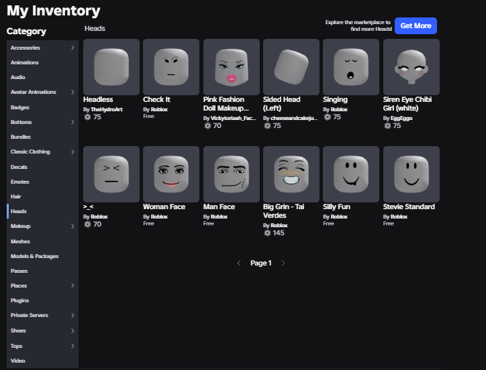Click the Robux icon under Headless
This screenshot has height=370, width=486.
pyautogui.click(x=87, y=117)
